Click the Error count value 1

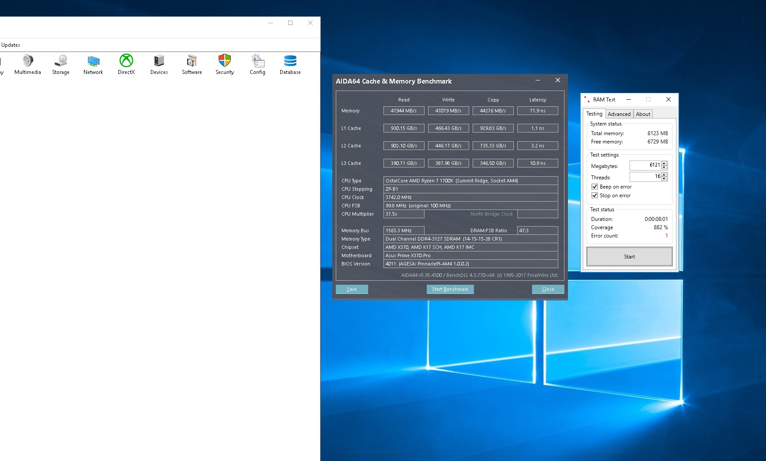point(667,236)
